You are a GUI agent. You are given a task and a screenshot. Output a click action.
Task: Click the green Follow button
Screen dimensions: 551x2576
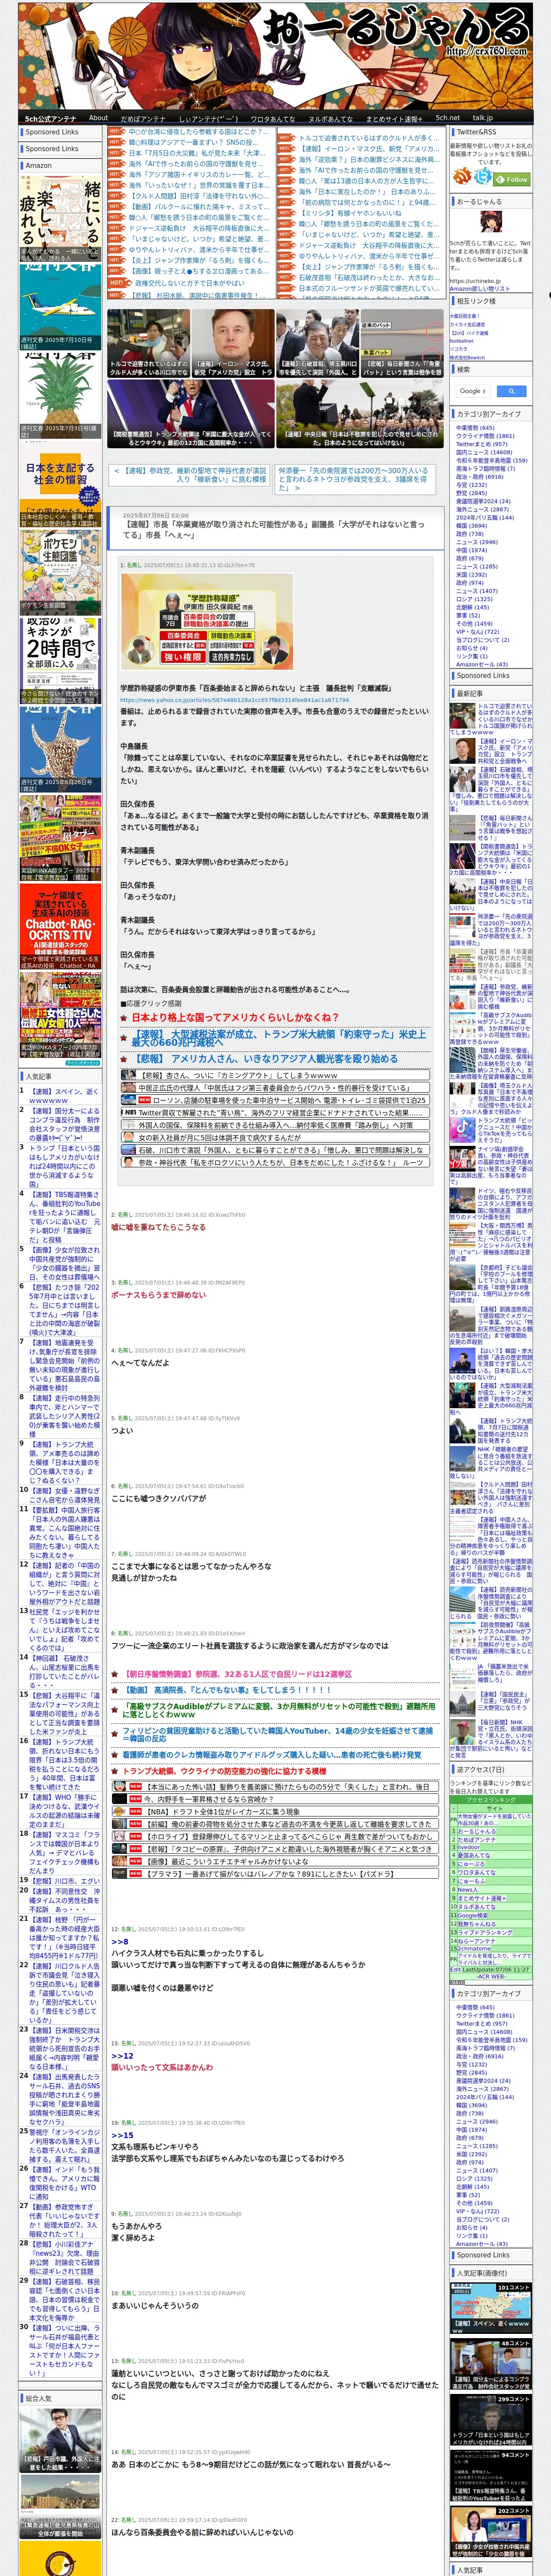pyautogui.click(x=512, y=179)
